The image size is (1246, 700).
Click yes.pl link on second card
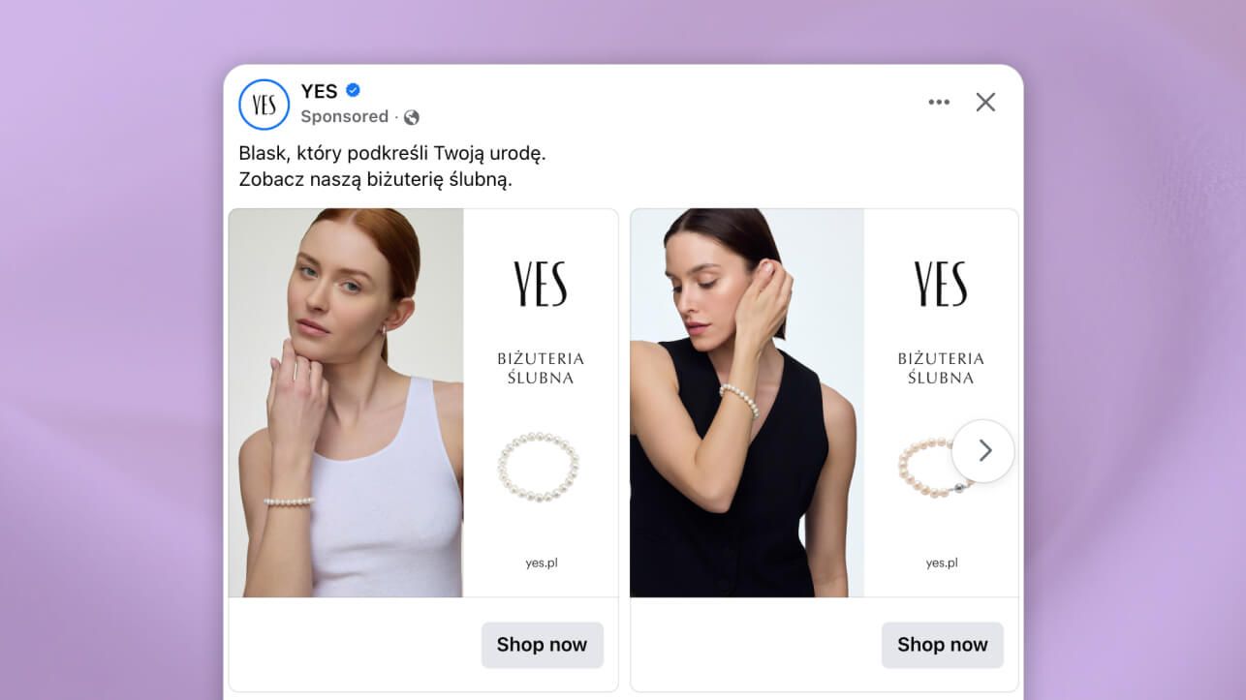pyautogui.click(x=941, y=563)
